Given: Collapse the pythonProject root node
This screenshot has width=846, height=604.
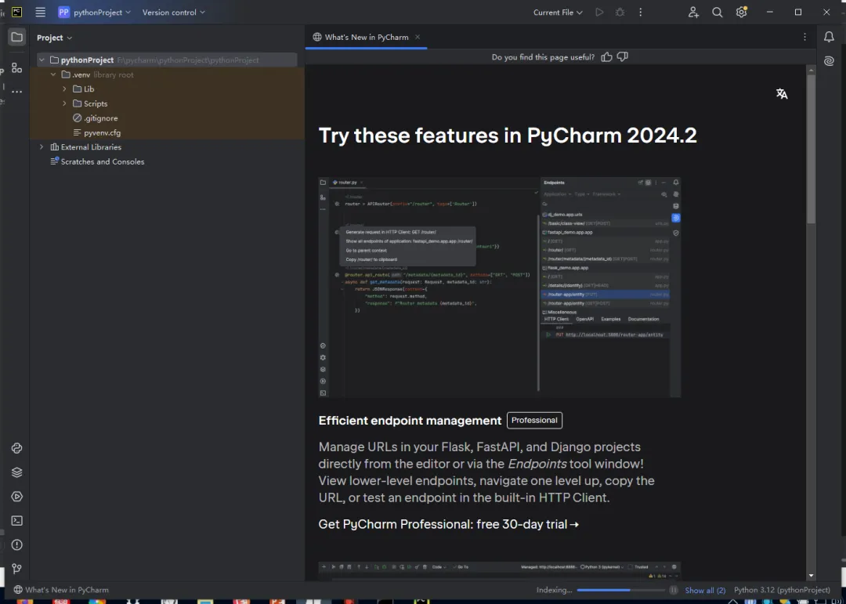Looking at the screenshot, I should pos(42,60).
